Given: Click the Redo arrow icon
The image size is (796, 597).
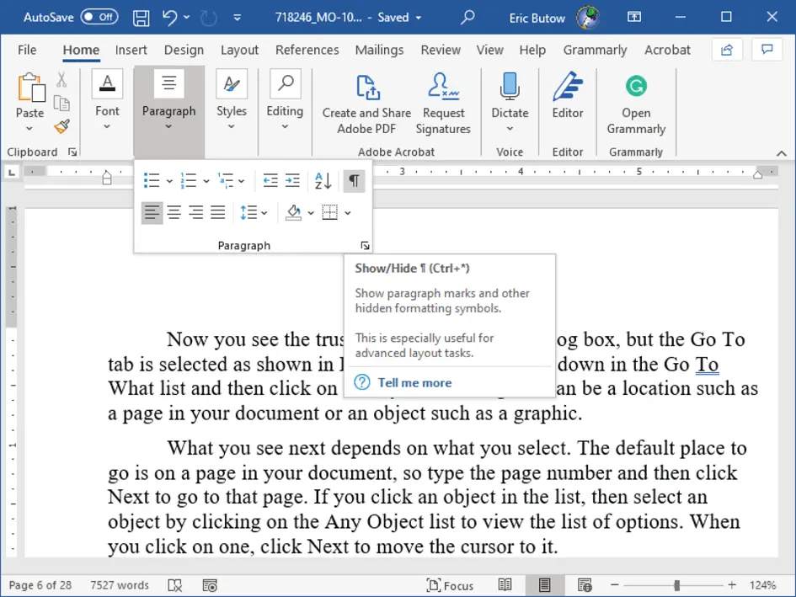Looking at the screenshot, I should coord(209,18).
